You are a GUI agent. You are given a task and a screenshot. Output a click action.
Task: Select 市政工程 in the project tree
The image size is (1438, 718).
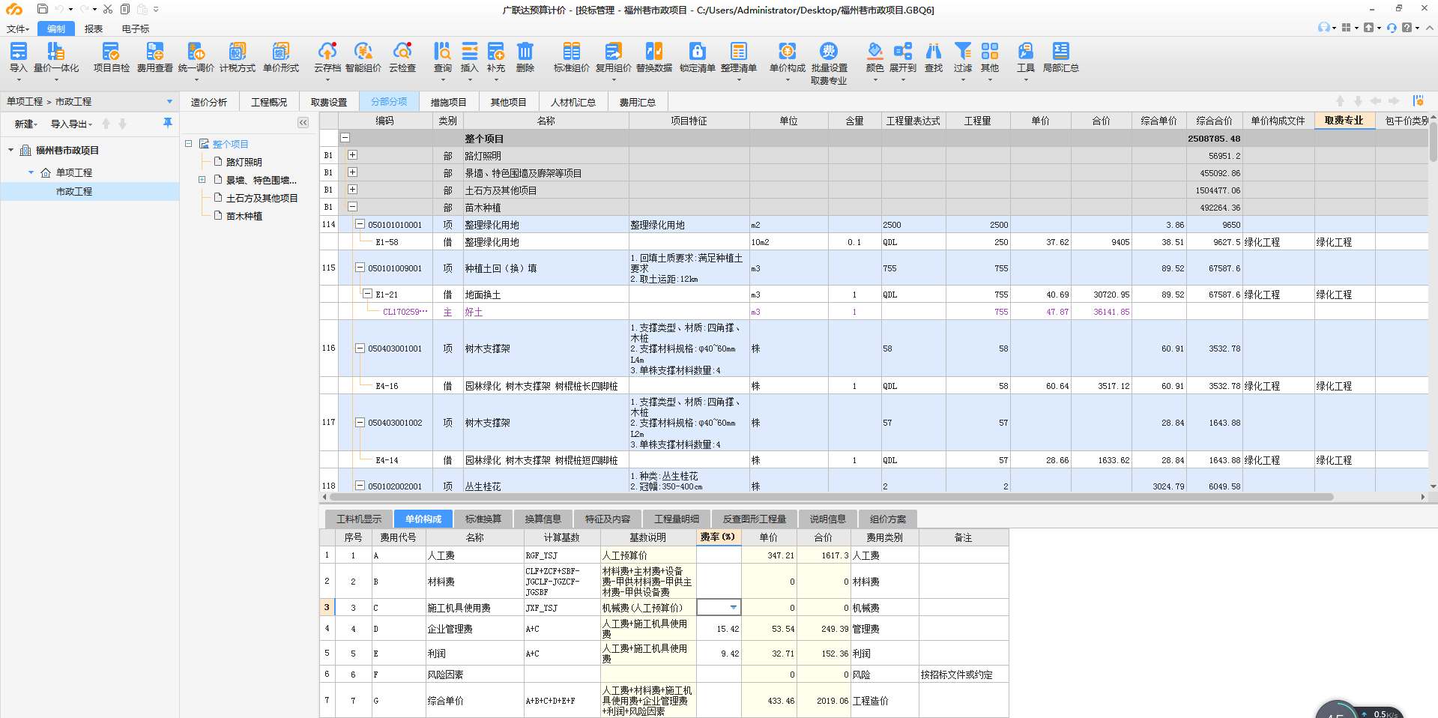pos(74,192)
